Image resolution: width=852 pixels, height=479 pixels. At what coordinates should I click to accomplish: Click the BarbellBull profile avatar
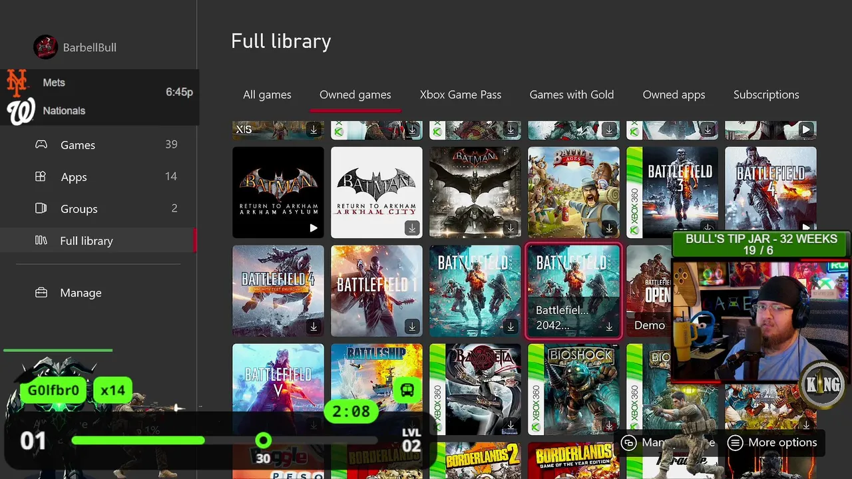[45, 47]
